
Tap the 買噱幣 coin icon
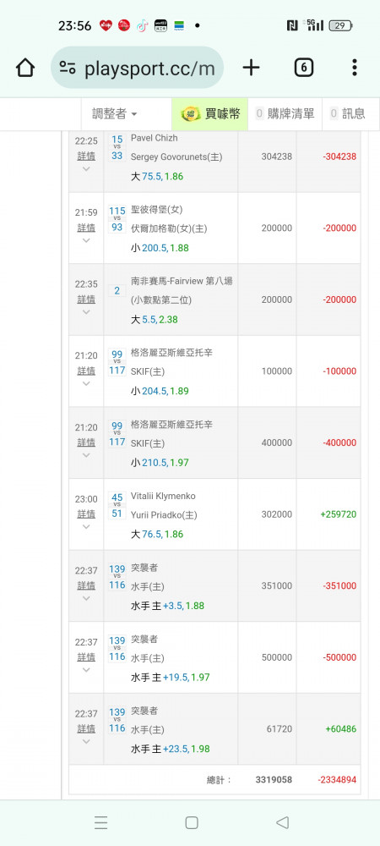click(x=190, y=114)
